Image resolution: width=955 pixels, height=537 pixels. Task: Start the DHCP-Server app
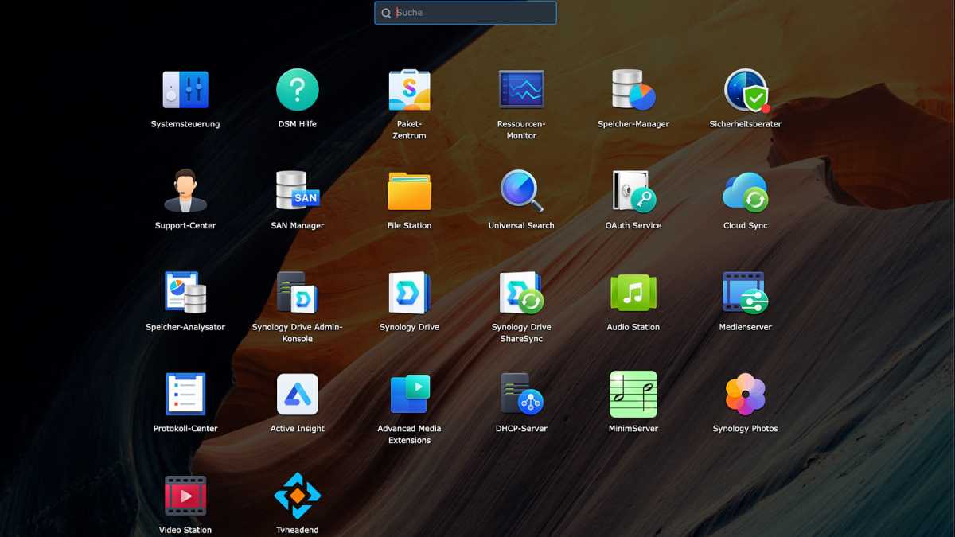(x=521, y=394)
